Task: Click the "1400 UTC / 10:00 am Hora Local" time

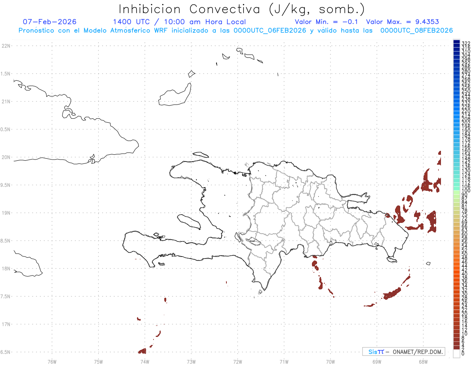Action: click(179, 22)
